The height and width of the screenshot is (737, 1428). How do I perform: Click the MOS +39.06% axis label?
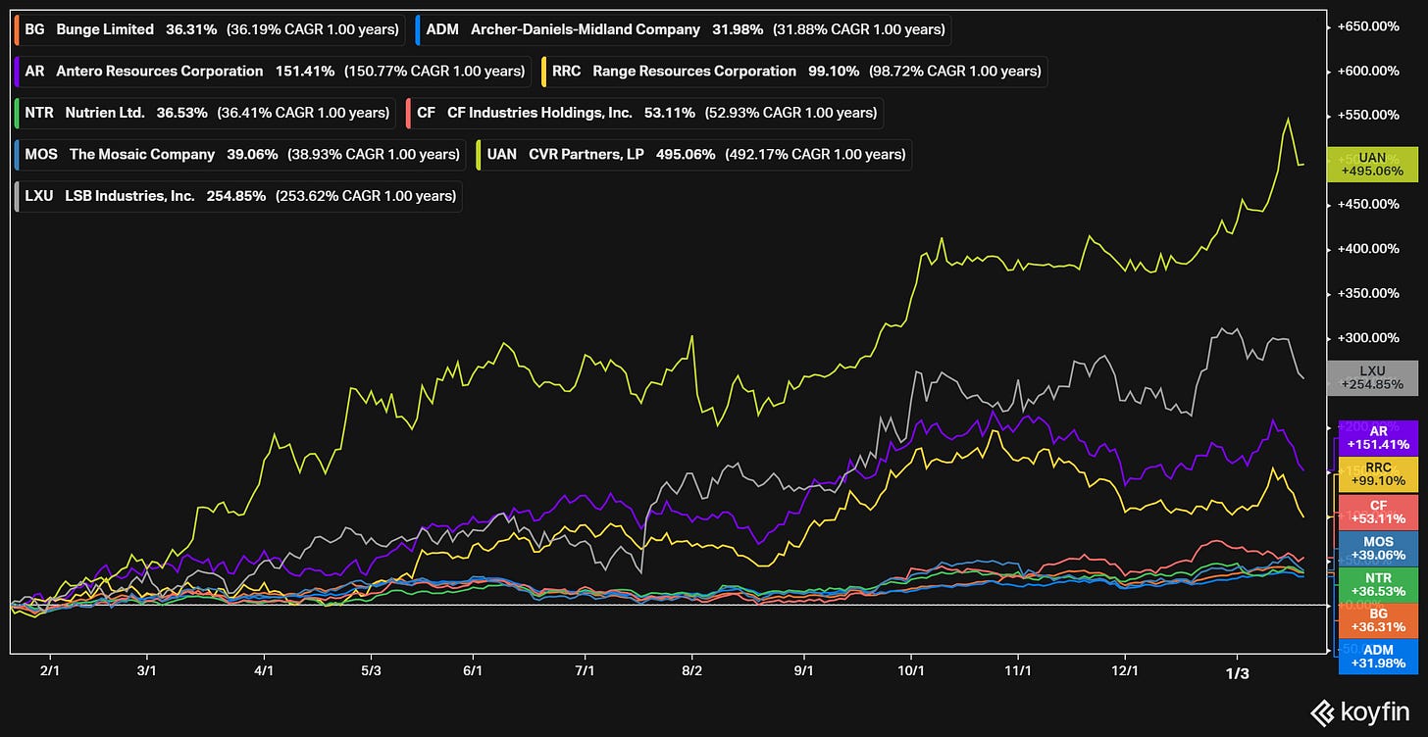click(x=1378, y=548)
